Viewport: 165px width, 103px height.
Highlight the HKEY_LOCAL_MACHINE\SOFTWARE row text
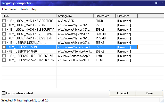coord(31,34)
